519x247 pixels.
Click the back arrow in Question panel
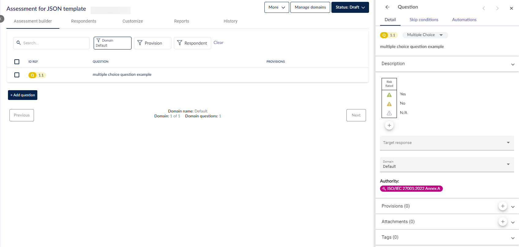[387, 7]
